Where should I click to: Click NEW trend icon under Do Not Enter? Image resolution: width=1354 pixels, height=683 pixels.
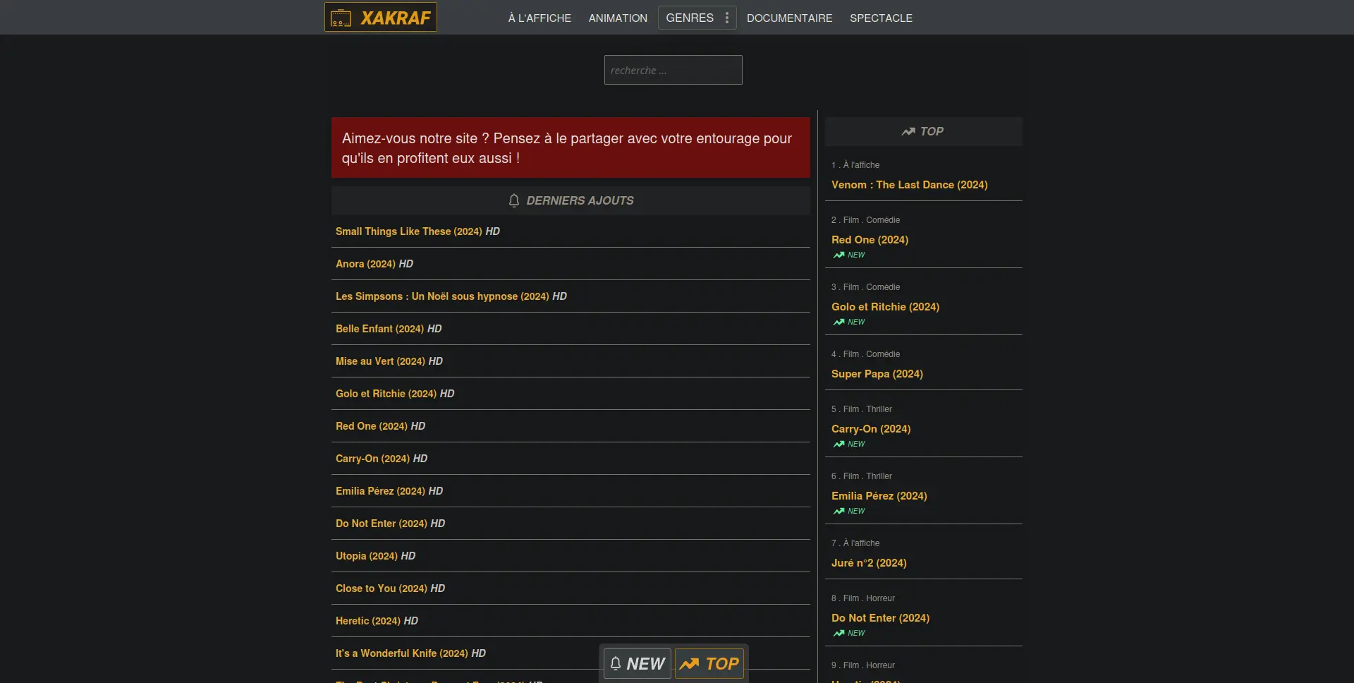838,634
